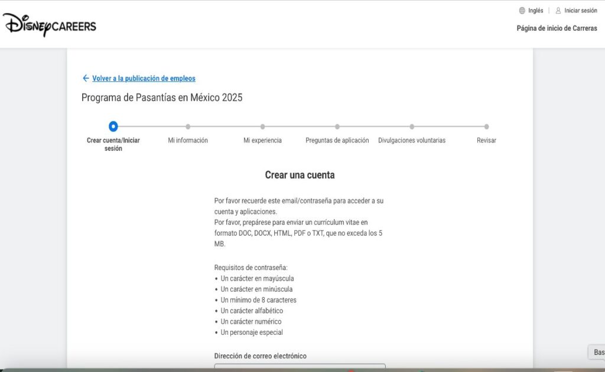The height and width of the screenshot is (372, 605).
Task: Click Dirección de correo electrónico label
Action: click(x=261, y=356)
